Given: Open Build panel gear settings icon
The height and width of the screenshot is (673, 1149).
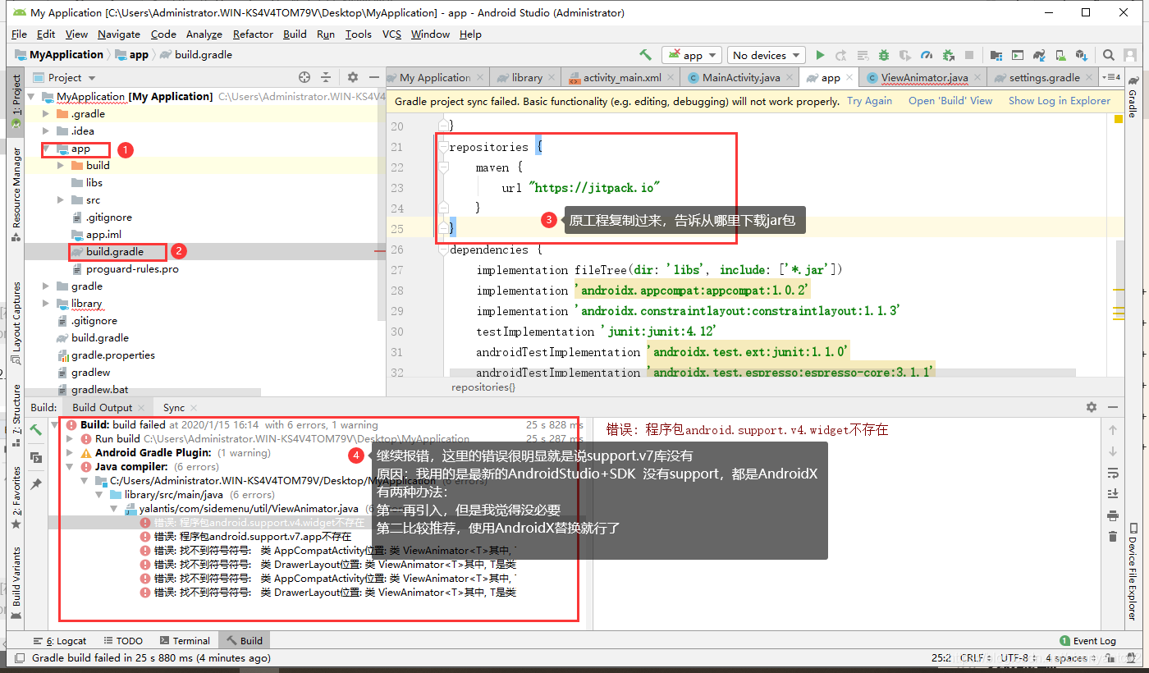Looking at the screenshot, I should 1092,407.
